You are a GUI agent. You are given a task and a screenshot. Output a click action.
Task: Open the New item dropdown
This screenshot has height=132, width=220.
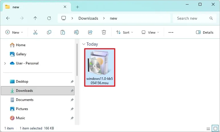[14, 33]
